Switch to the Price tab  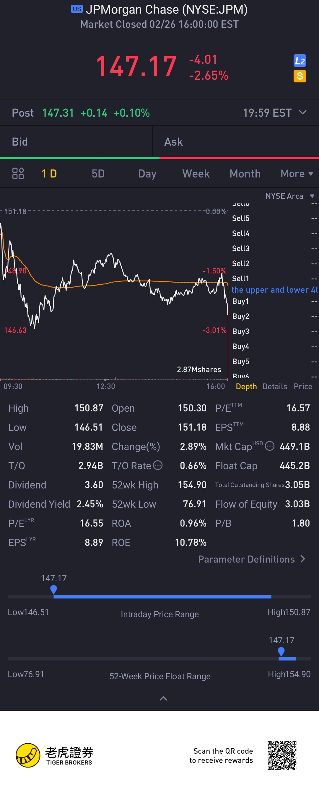click(302, 386)
